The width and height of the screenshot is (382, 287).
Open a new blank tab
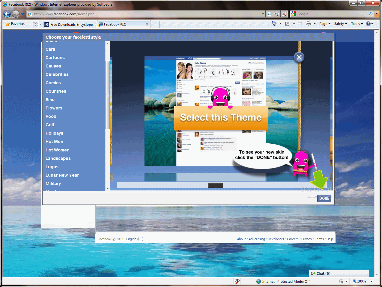pos(155,24)
